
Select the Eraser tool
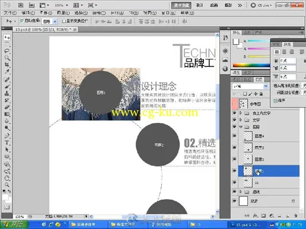7,107
